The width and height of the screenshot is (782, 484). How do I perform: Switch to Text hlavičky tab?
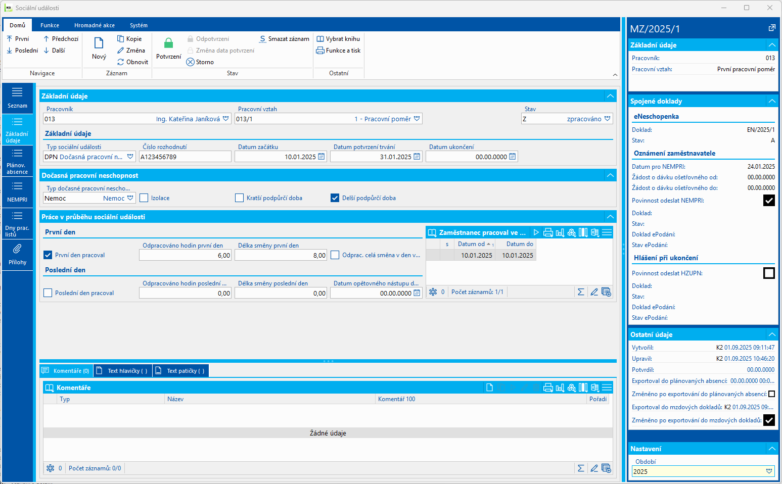point(122,371)
